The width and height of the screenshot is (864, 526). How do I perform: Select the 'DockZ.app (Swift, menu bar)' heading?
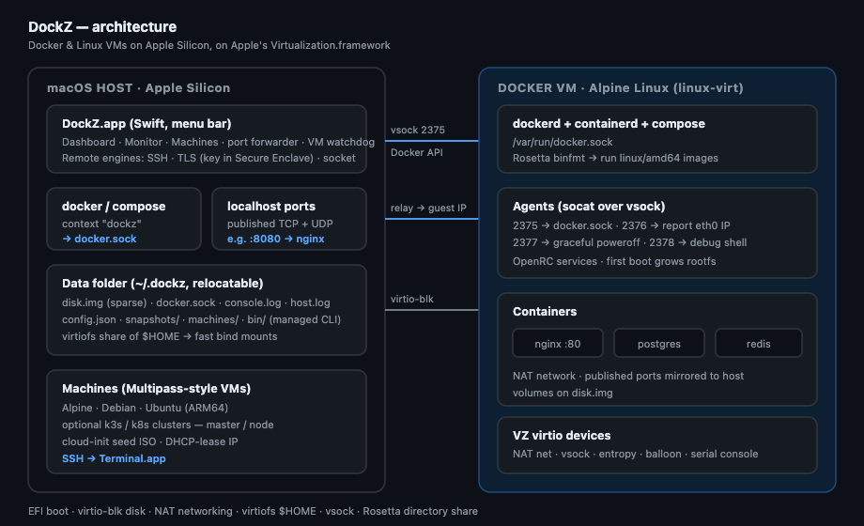coord(147,123)
